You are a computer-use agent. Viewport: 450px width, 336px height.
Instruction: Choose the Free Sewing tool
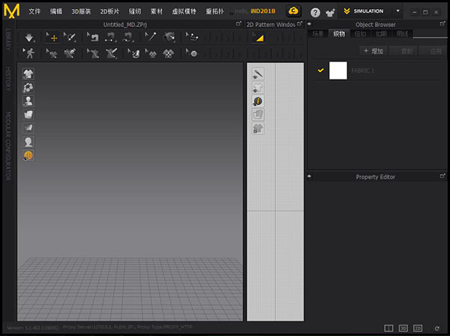[x=128, y=37]
